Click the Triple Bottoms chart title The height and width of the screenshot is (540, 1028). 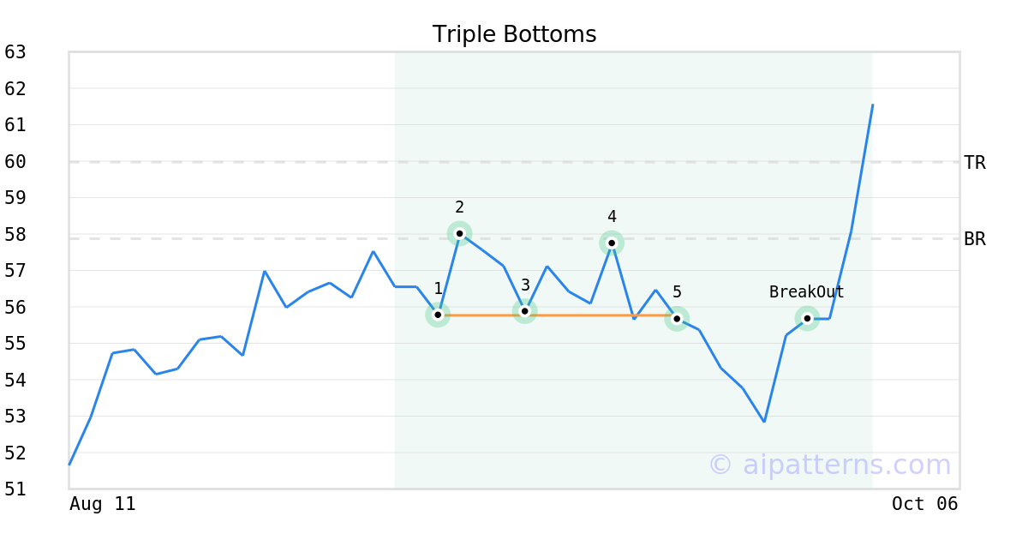(x=514, y=34)
